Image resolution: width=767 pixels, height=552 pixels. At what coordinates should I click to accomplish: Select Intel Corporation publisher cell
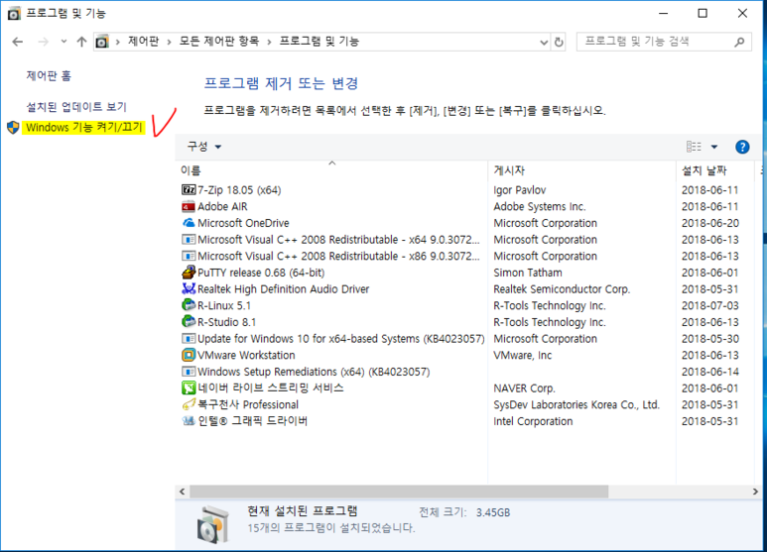coord(533,421)
